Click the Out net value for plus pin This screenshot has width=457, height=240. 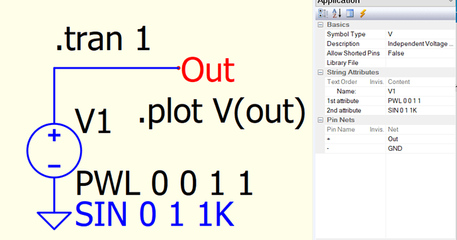421,139
